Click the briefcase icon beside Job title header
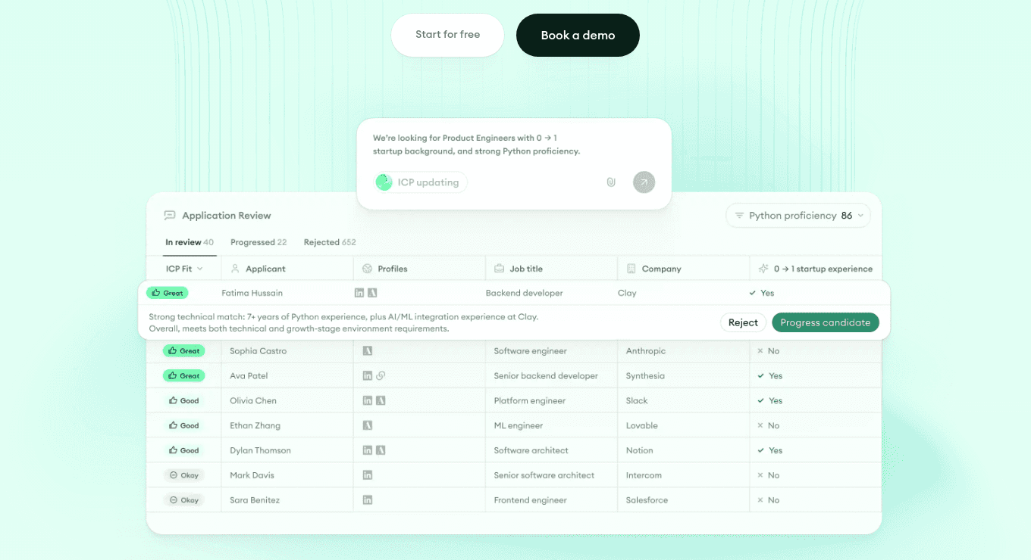 click(x=500, y=269)
